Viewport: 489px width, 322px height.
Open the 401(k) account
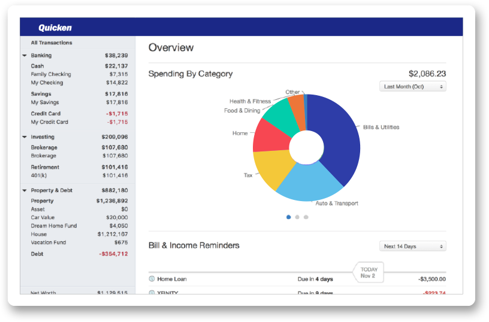coord(79,175)
